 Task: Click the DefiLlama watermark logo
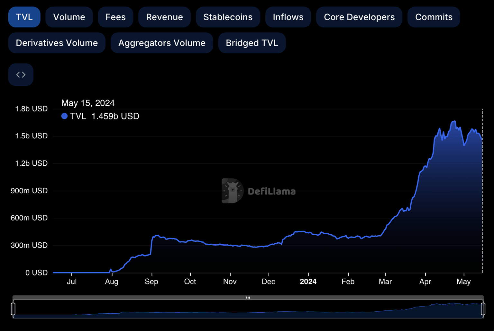[x=233, y=191]
